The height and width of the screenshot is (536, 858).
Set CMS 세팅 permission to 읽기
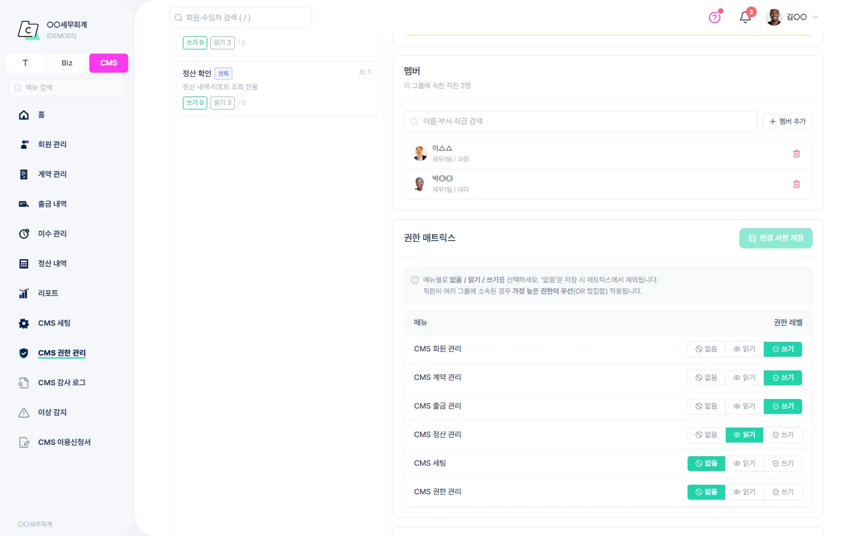(744, 463)
